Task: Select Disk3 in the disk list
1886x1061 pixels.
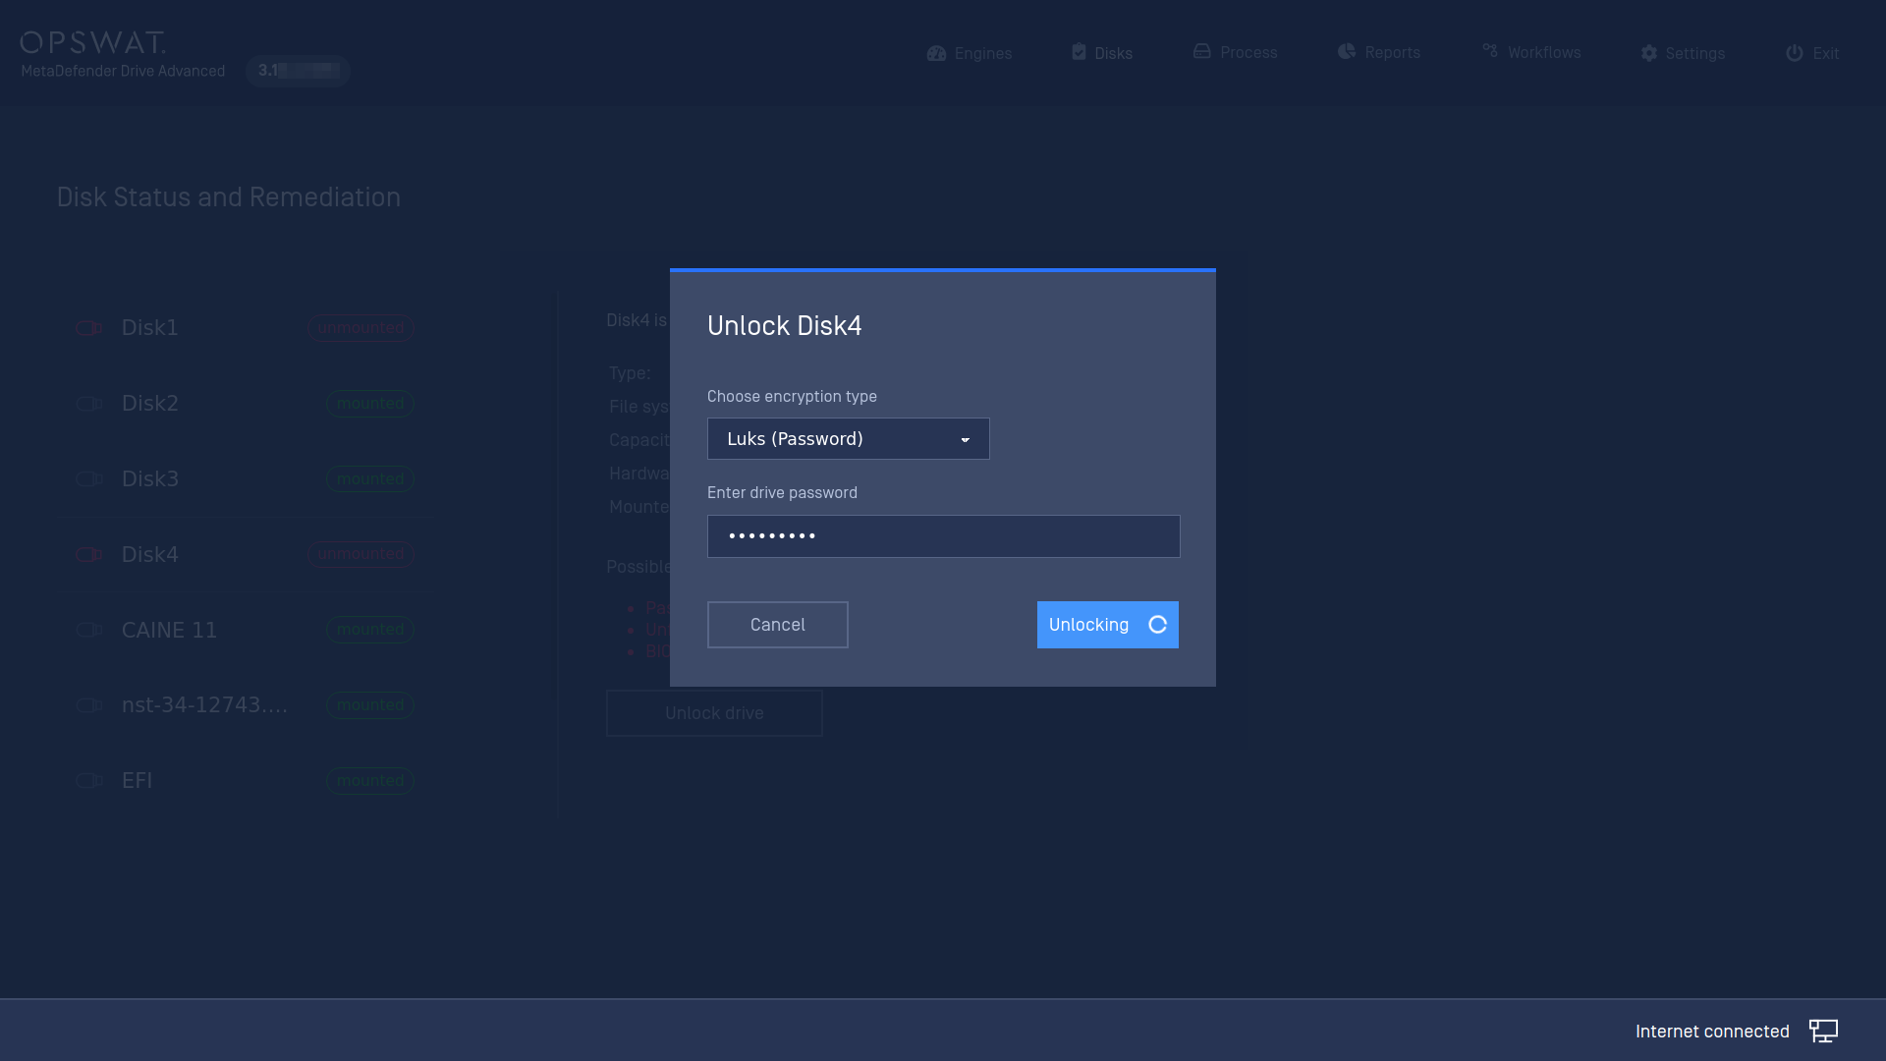Action: [246, 479]
